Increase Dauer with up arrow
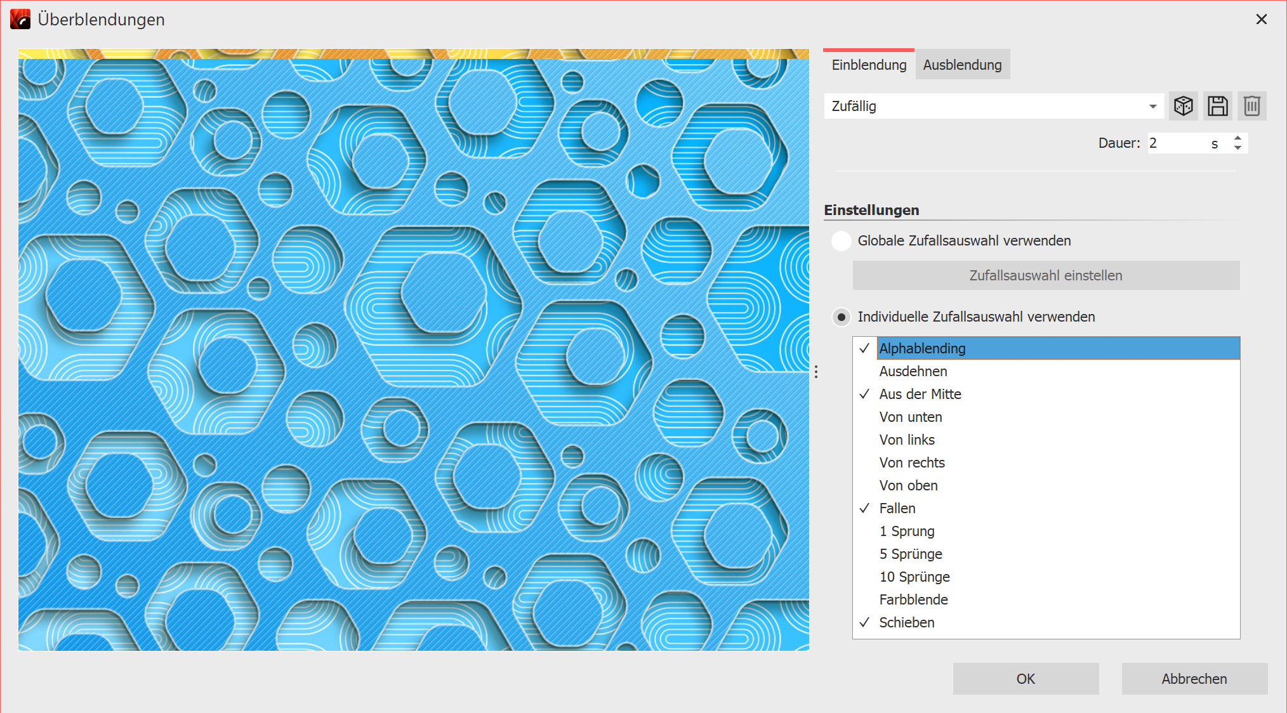This screenshot has width=1287, height=713. 1237,138
